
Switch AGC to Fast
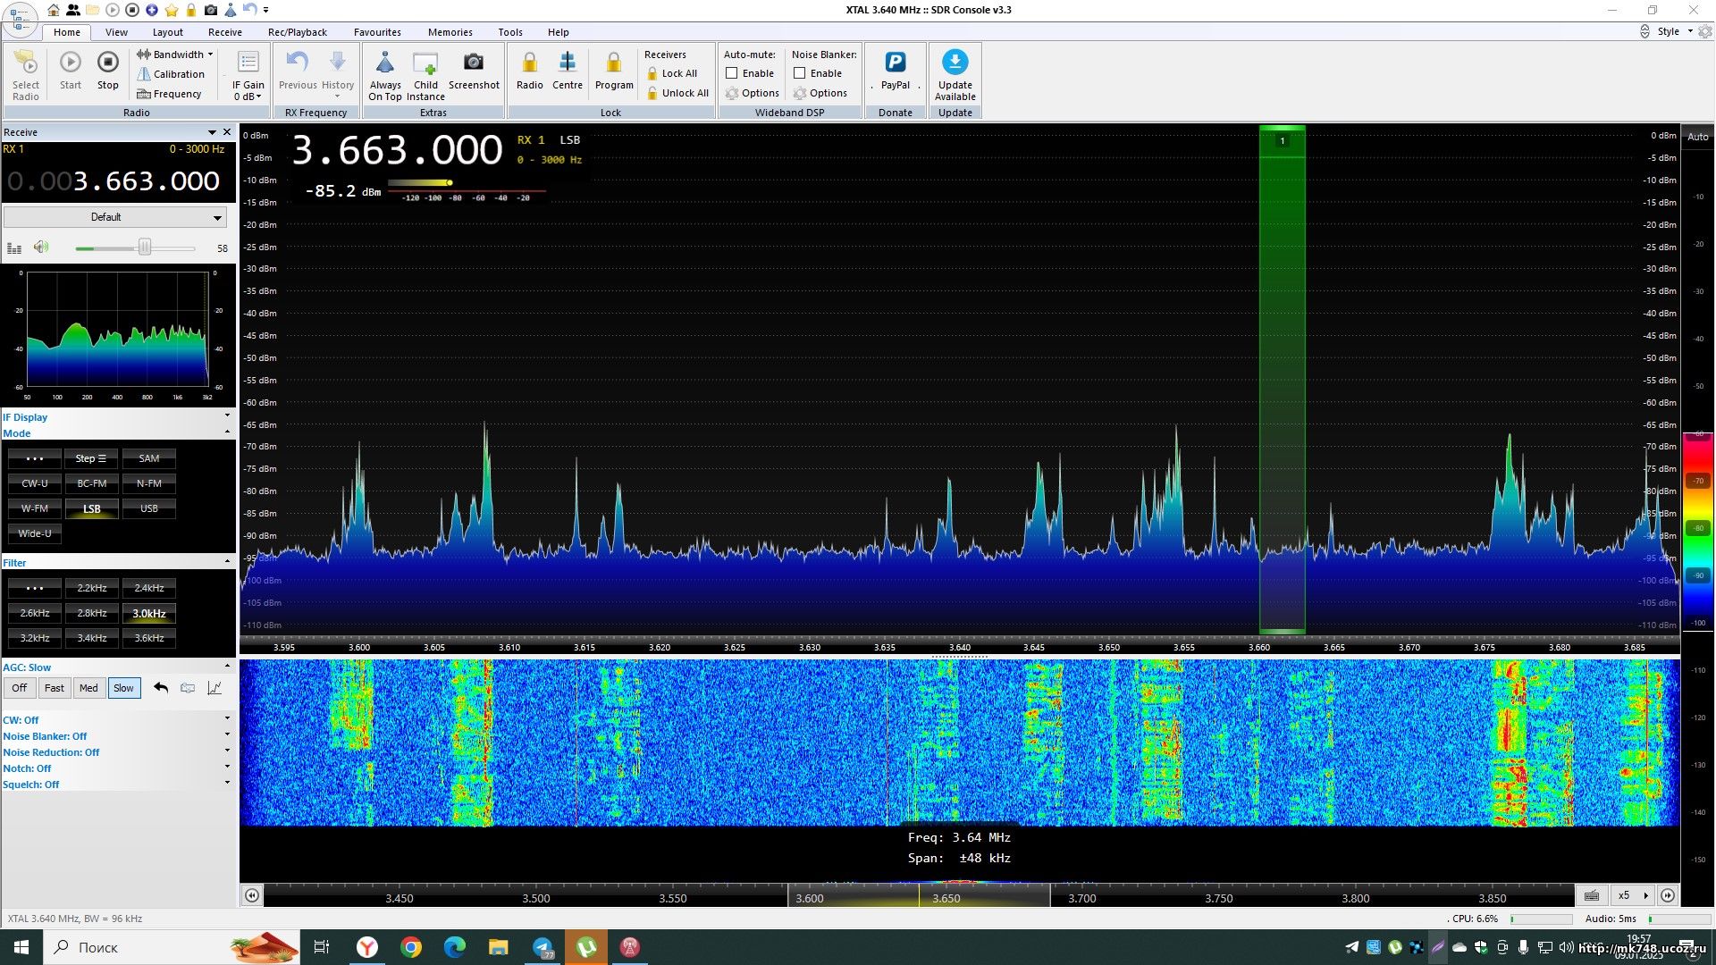(x=55, y=688)
